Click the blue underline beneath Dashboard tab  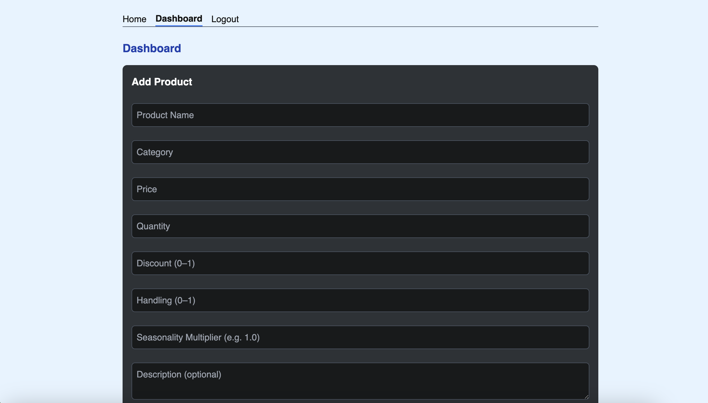pyautogui.click(x=179, y=26)
